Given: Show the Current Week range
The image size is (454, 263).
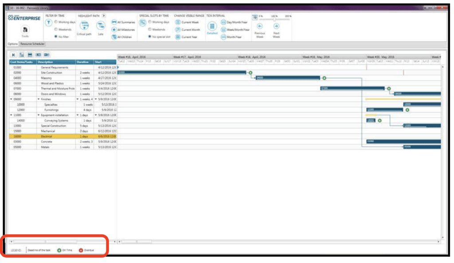Looking at the screenshot, I should (x=187, y=22).
